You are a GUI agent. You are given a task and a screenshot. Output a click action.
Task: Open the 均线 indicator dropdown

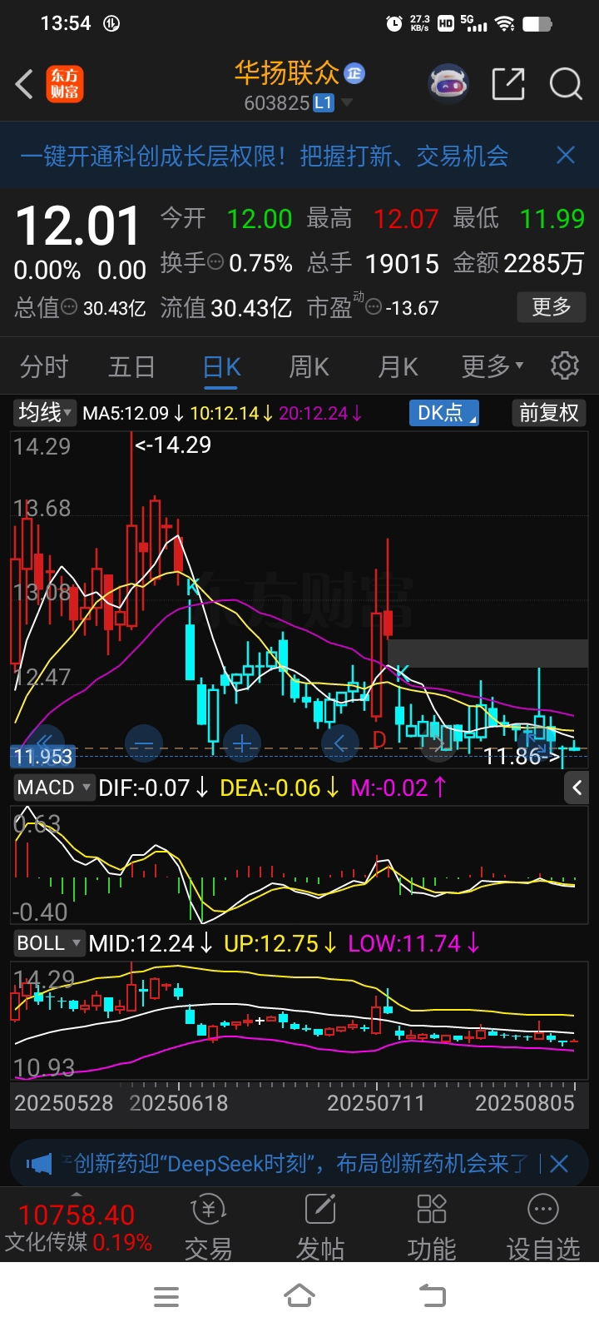pyautogui.click(x=45, y=412)
